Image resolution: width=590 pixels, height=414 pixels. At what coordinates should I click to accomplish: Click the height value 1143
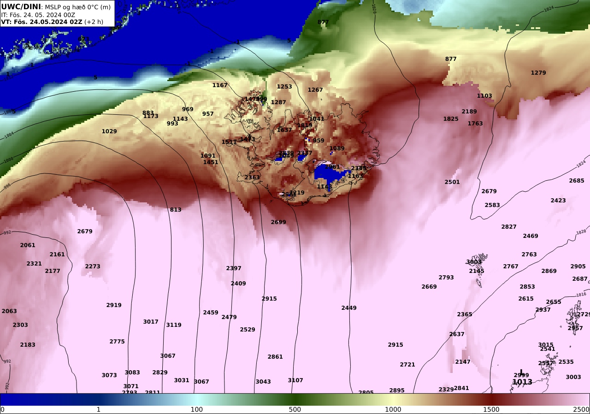point(180,119)
